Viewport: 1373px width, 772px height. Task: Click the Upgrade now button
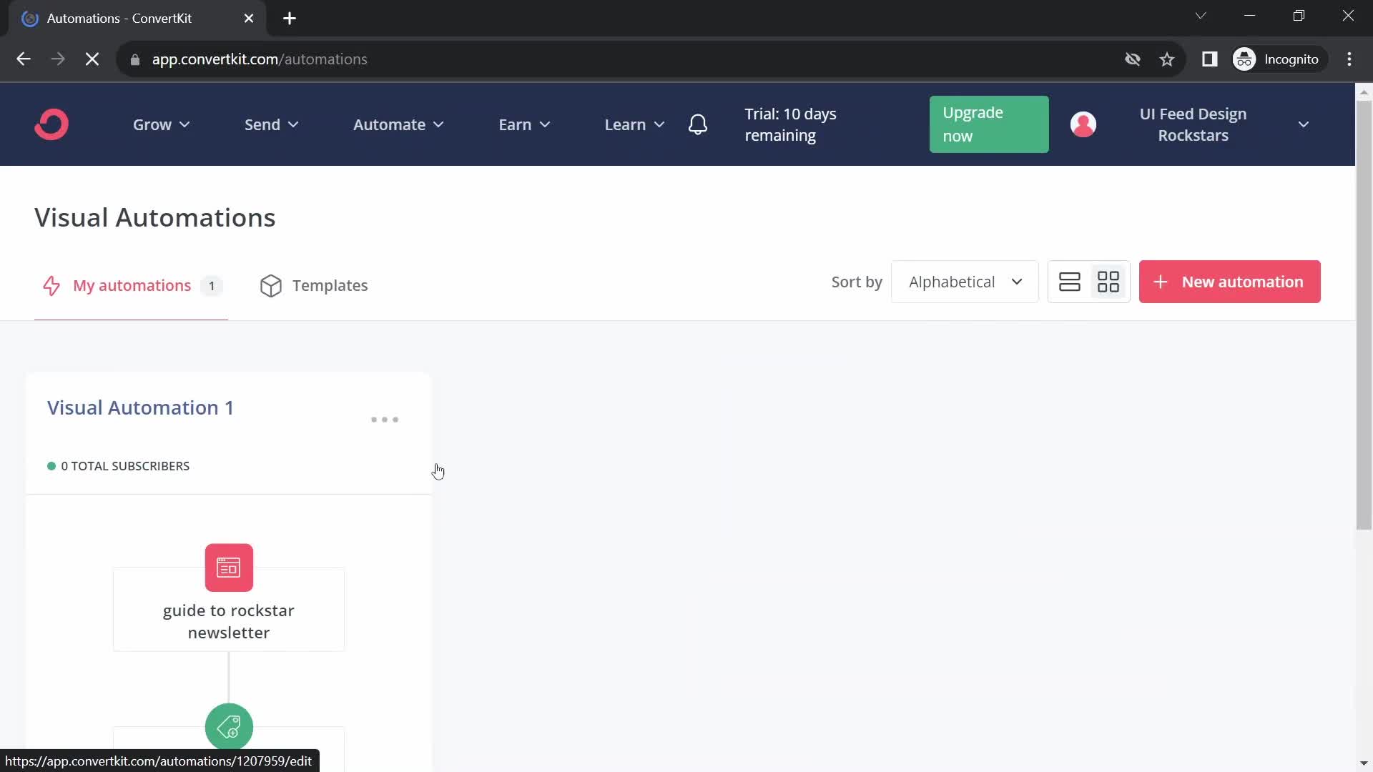[x=989, y=124]
